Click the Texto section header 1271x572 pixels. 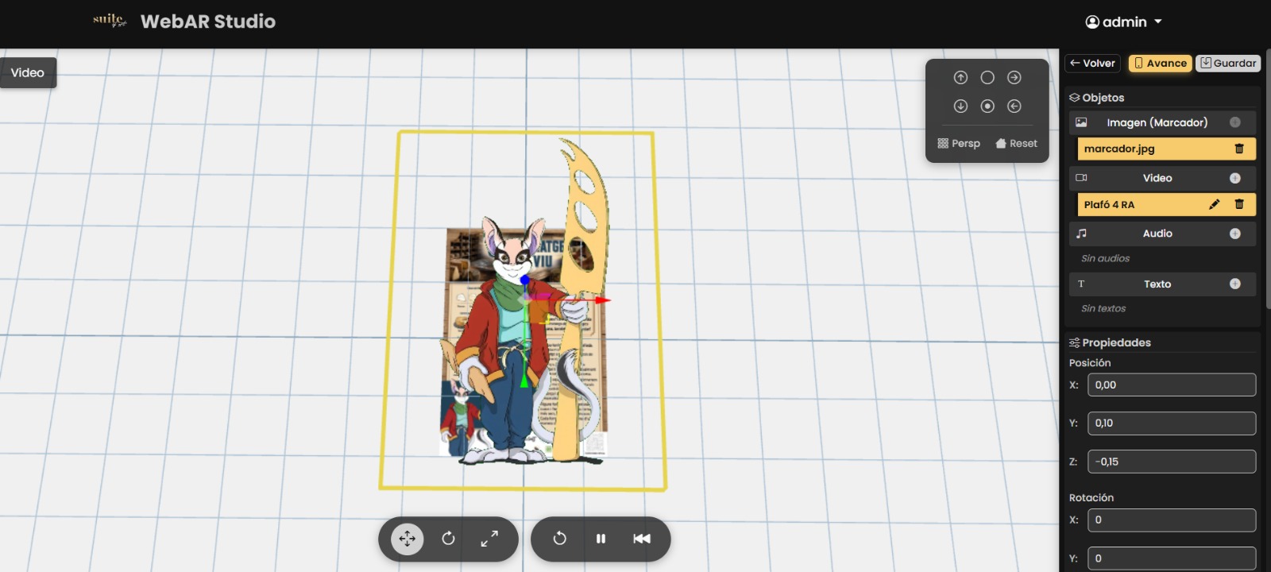tap(1163, 284)
